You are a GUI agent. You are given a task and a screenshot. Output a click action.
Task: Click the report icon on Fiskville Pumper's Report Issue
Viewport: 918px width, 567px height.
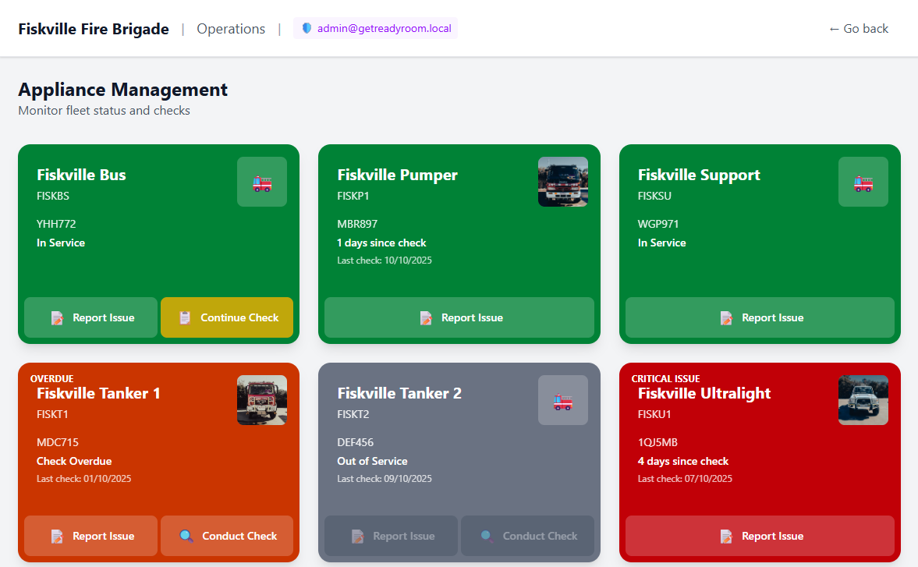(x=426, y=317)
